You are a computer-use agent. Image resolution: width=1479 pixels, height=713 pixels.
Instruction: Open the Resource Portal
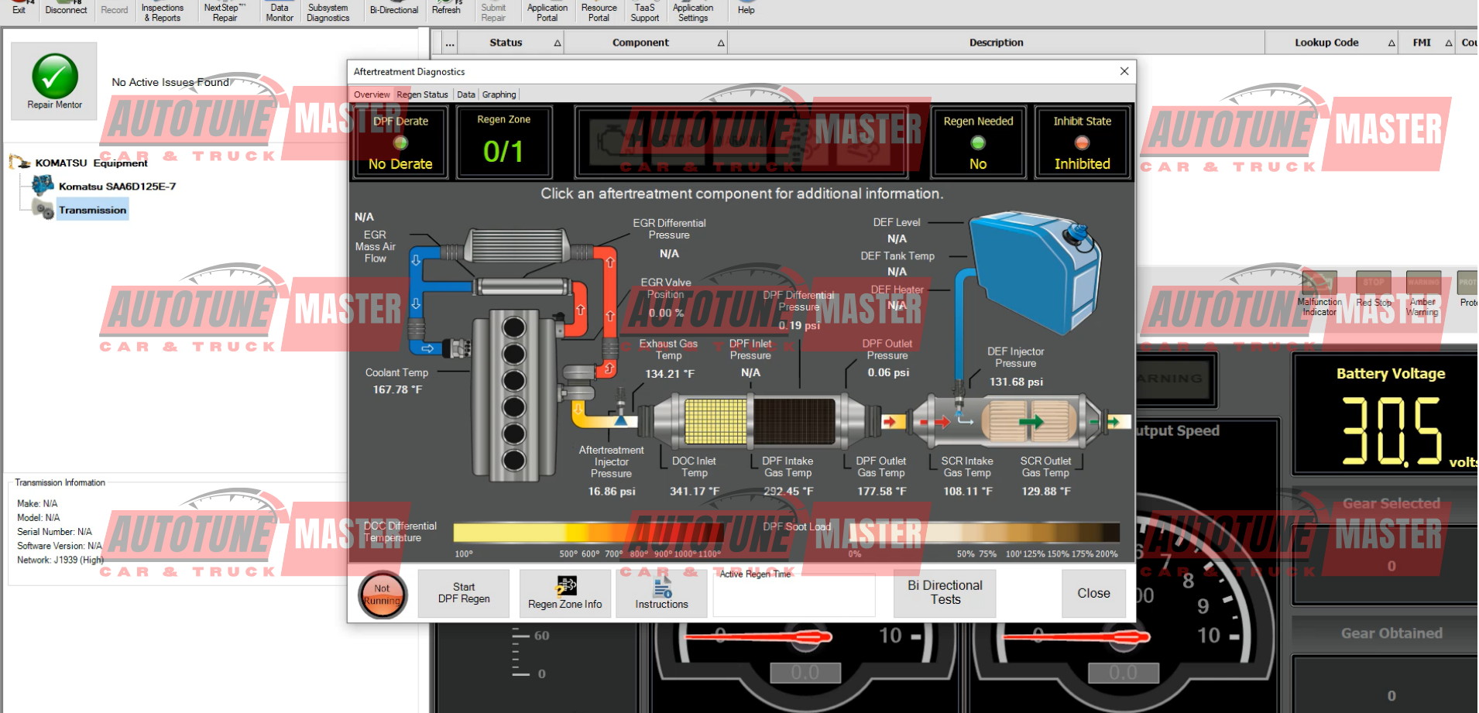(599, 12)
